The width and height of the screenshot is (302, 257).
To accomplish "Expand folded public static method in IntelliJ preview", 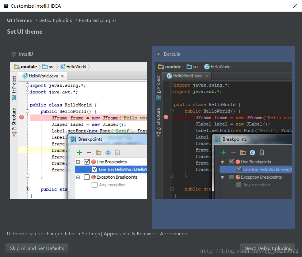I will tap(28, 189).
